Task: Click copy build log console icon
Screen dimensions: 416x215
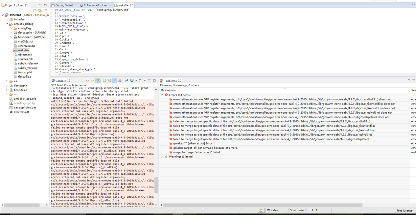Action: pos(105,80)
